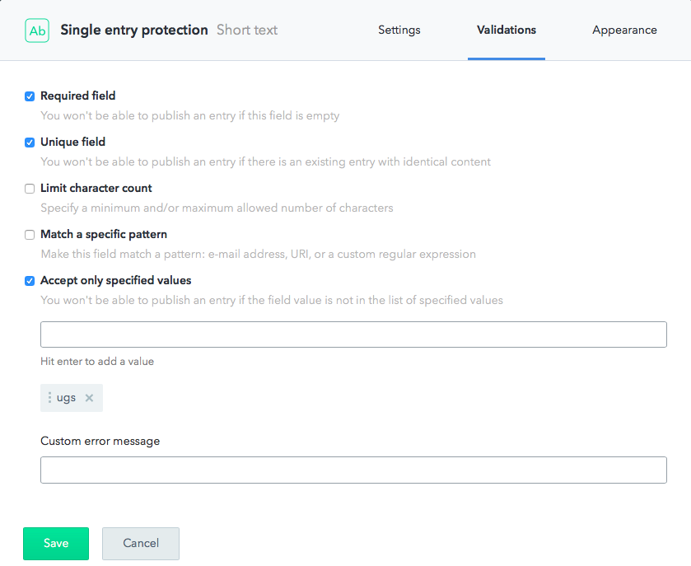Click the 'Match a specific pattern' label
Screen dimensions: 691x566
pos(104,234)
